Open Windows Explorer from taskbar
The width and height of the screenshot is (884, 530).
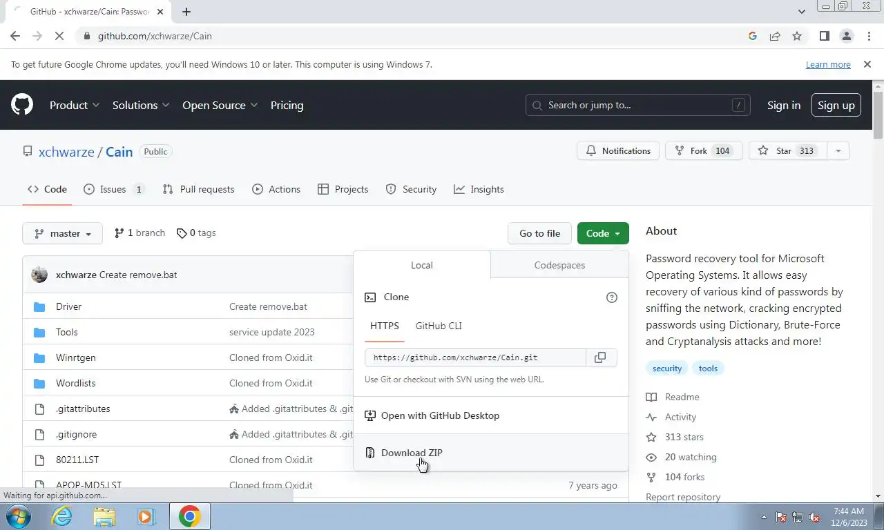point(104,516)
